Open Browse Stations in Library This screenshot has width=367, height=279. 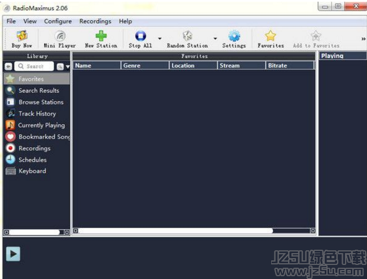(x=37, y=102)
